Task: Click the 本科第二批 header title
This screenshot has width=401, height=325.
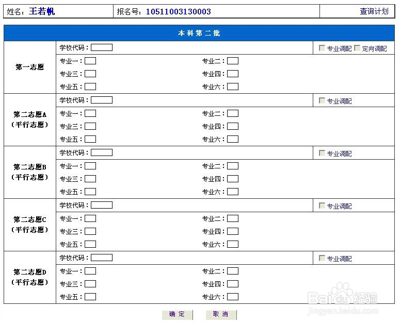Action: pos(199,33)
